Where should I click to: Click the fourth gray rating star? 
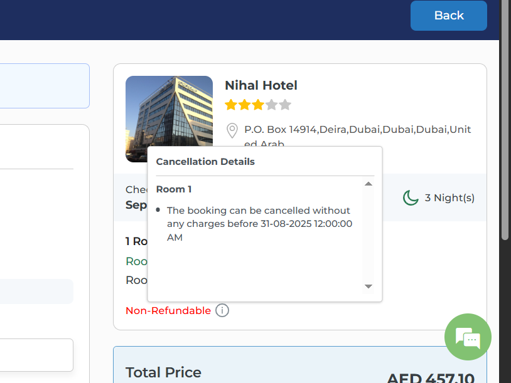point(271,105)
